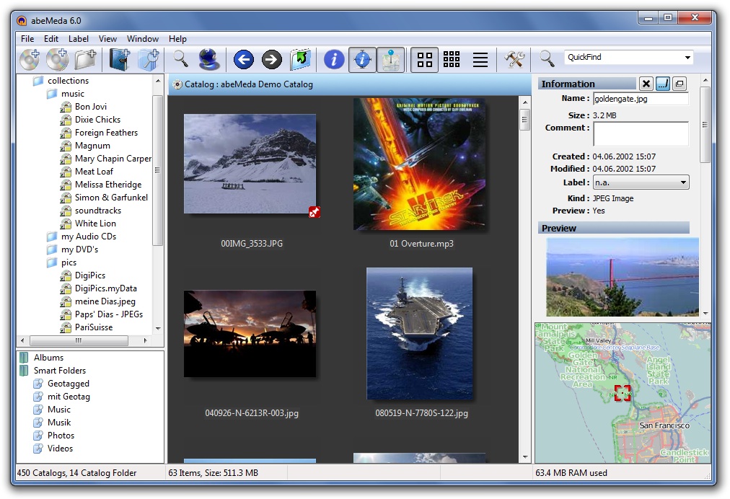The height and width of the screenshot is (499, 730).
Task: Click the globe search icon in toolbar
Action: pos(208,60)
